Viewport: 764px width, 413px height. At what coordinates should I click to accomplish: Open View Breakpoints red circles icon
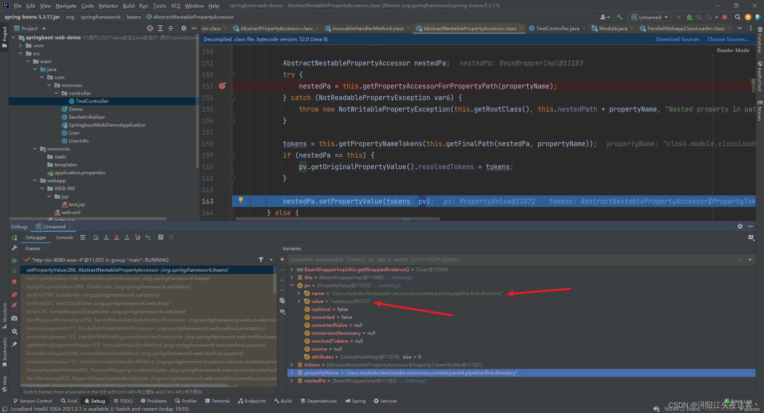click(14, 294)
